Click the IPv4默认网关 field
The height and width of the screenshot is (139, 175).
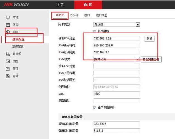click(x=116, y=52)
